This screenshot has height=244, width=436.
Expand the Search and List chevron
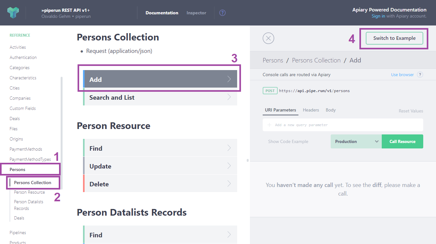(229, 97)
